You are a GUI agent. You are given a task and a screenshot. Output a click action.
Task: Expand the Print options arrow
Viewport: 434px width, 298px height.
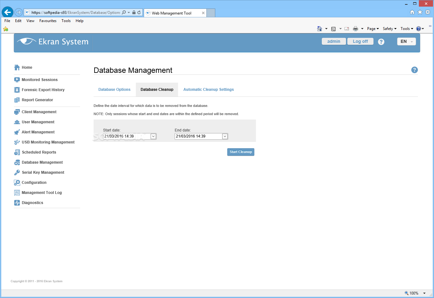pos(362,29)
